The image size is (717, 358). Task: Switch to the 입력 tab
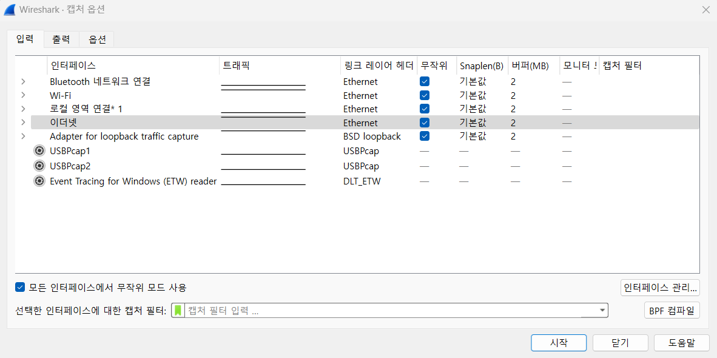point(25,39)
